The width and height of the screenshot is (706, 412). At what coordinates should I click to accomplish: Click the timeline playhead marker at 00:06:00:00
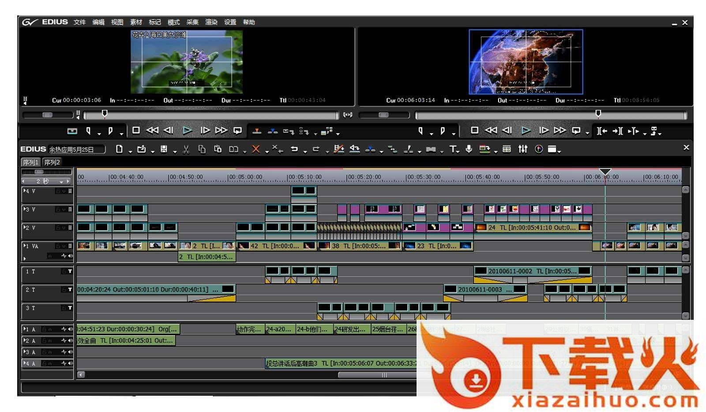click(x=605, y=172)
